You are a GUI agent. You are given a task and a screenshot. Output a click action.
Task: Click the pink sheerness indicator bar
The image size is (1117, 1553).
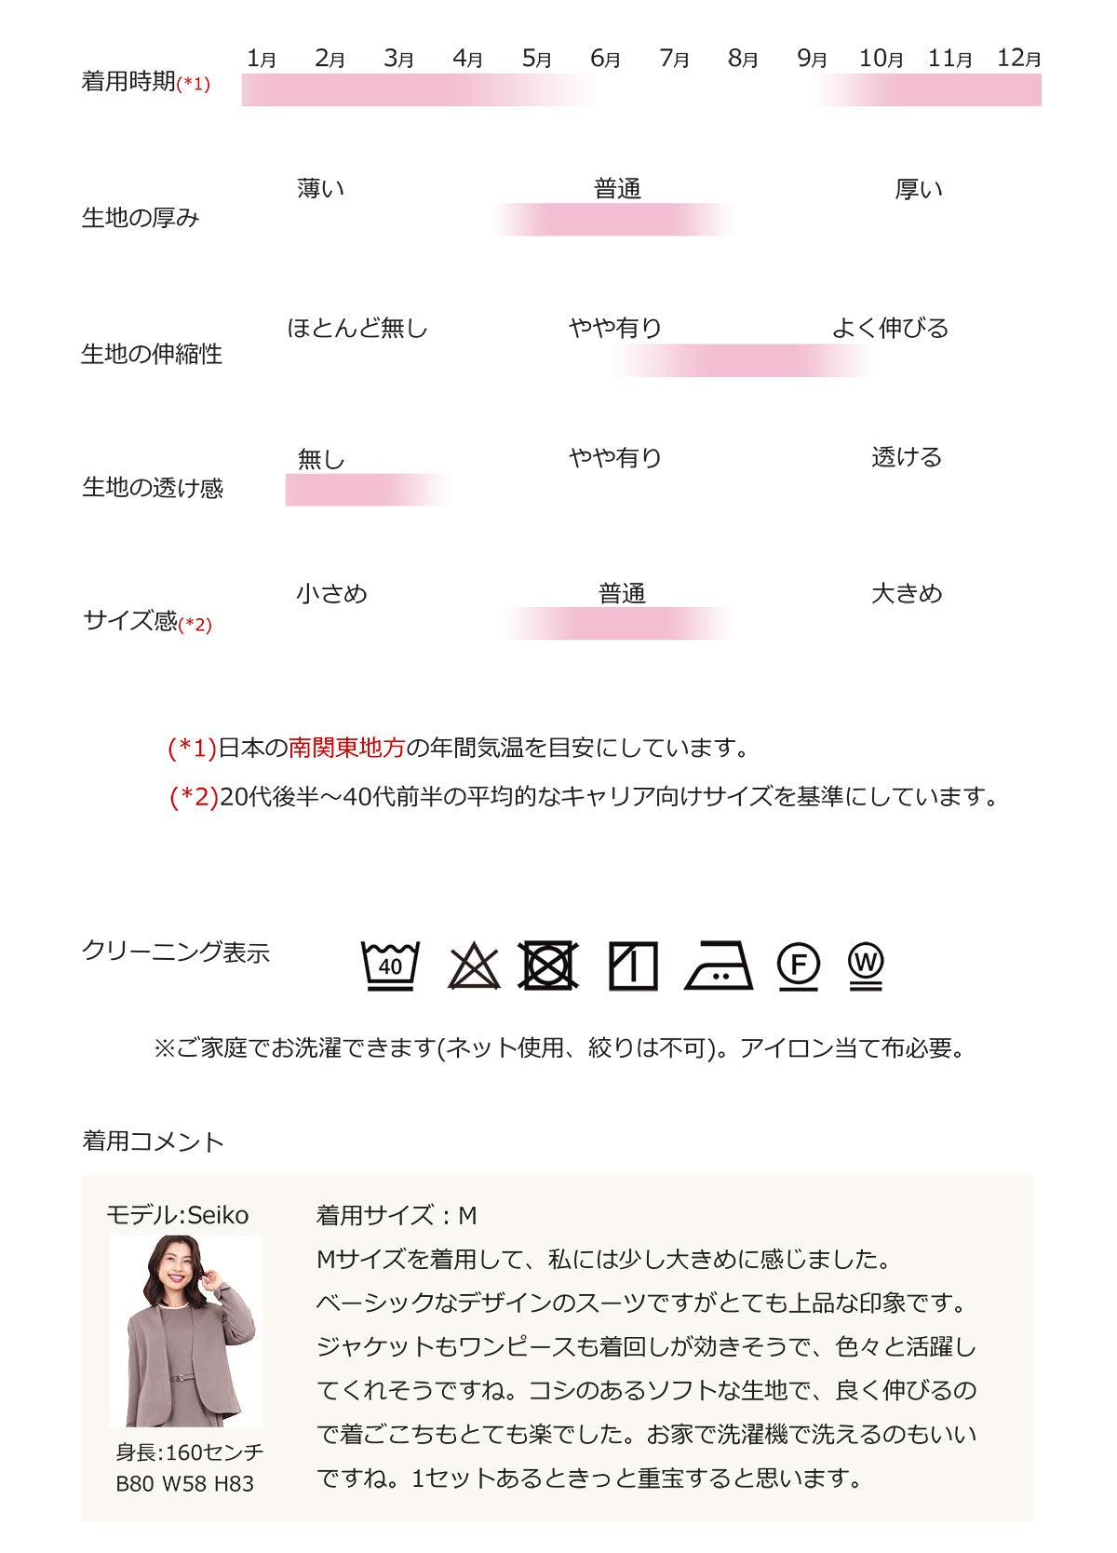(369, 490)
